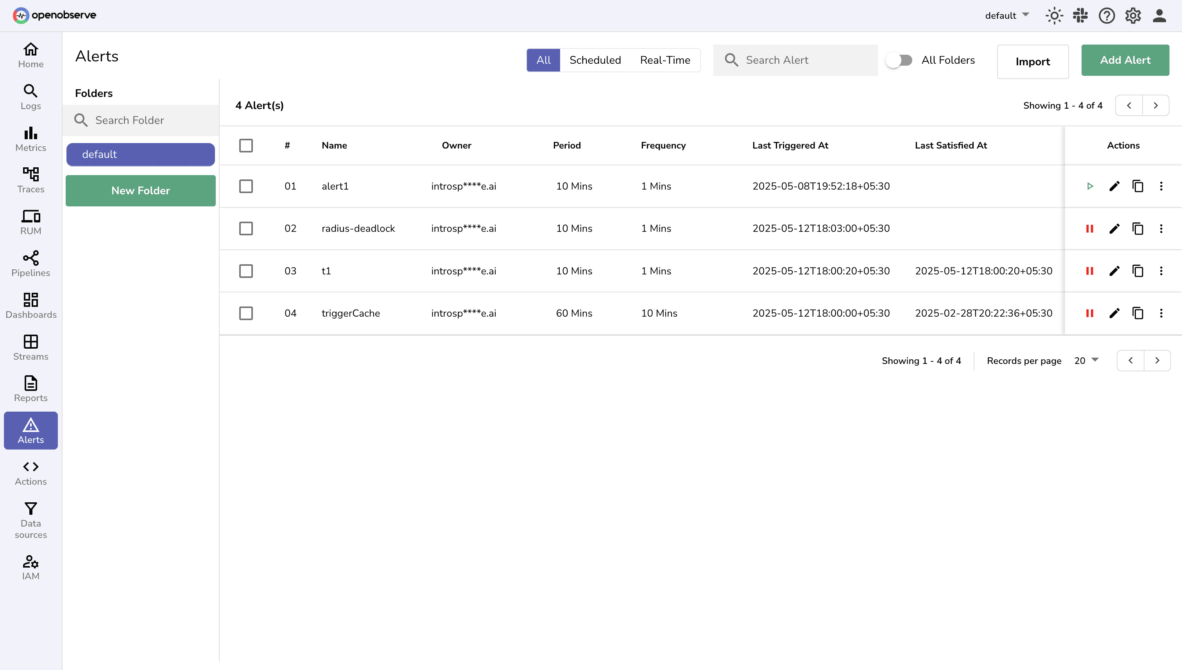
Task: Edit the triggerCache alert
Action: click(x=1114, y=314)
